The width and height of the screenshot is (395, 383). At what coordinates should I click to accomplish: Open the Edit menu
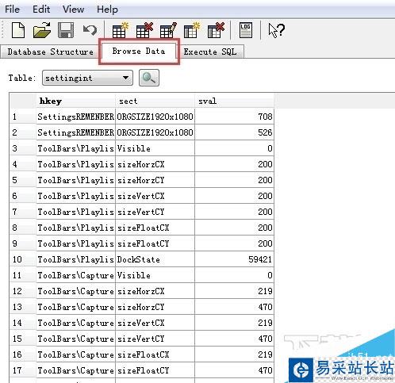[41, 10]
